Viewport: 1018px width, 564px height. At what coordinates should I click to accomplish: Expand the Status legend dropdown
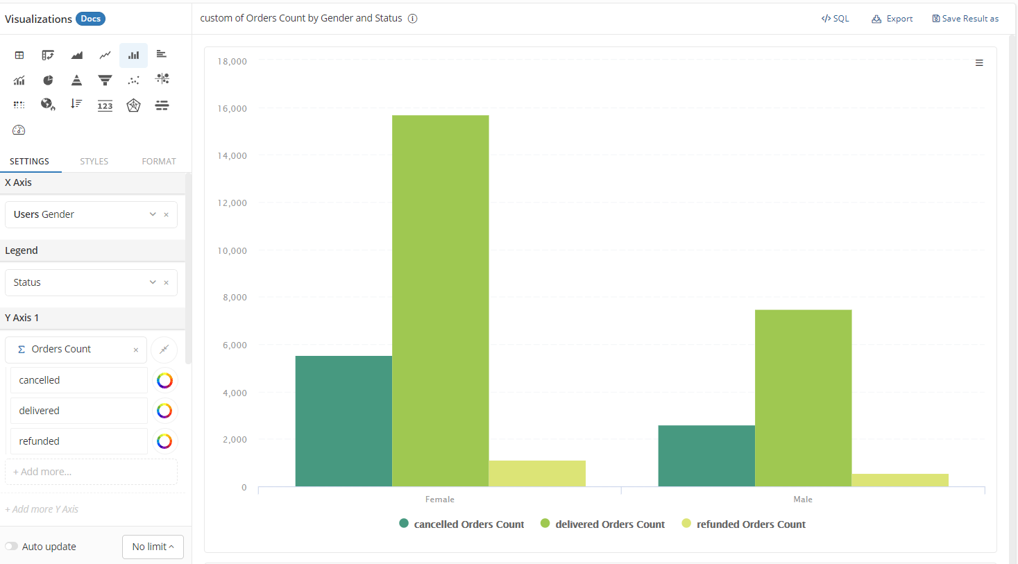152,282
